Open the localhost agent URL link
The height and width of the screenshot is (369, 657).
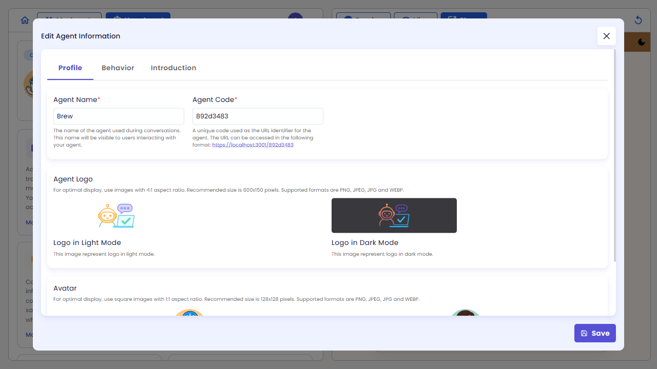(253, 145)
